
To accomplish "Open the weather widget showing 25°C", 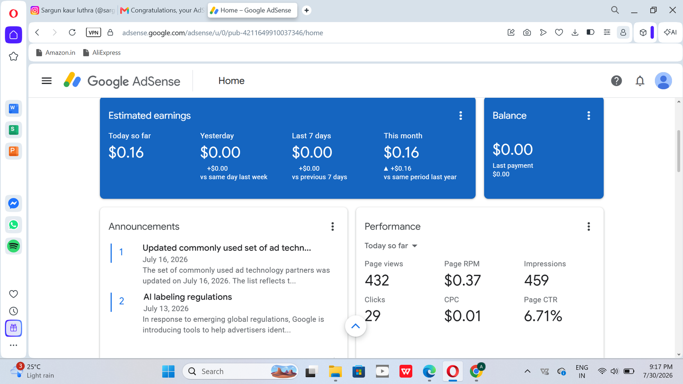I will 32,371.
